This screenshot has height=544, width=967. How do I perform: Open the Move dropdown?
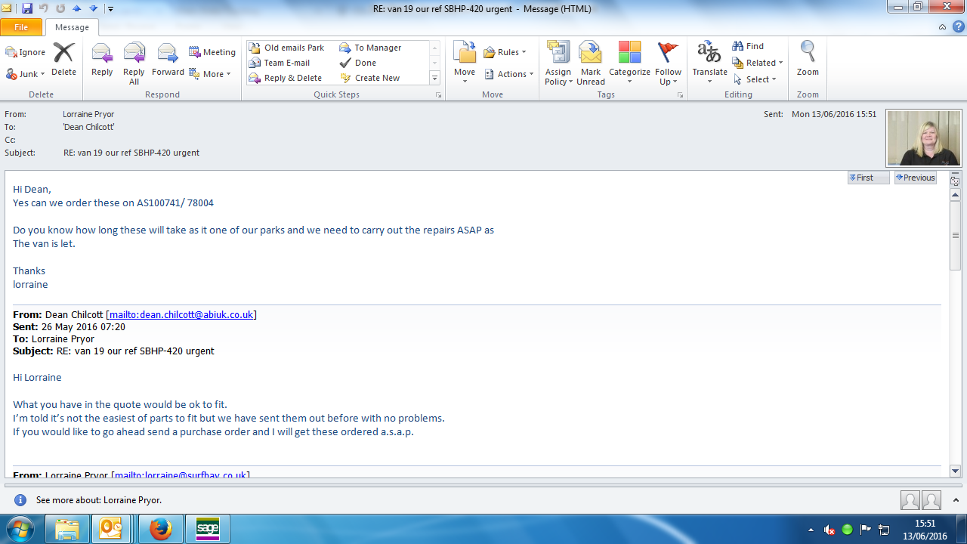point(465,63)
